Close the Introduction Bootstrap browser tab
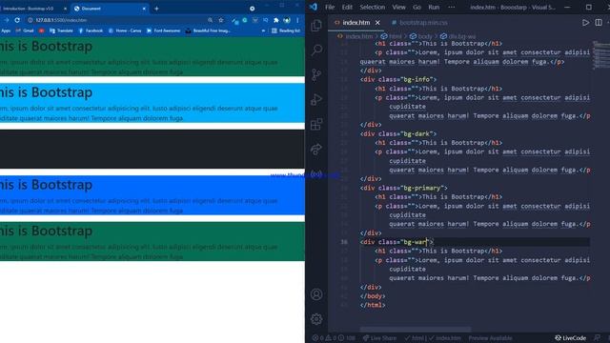 [65, 9]
